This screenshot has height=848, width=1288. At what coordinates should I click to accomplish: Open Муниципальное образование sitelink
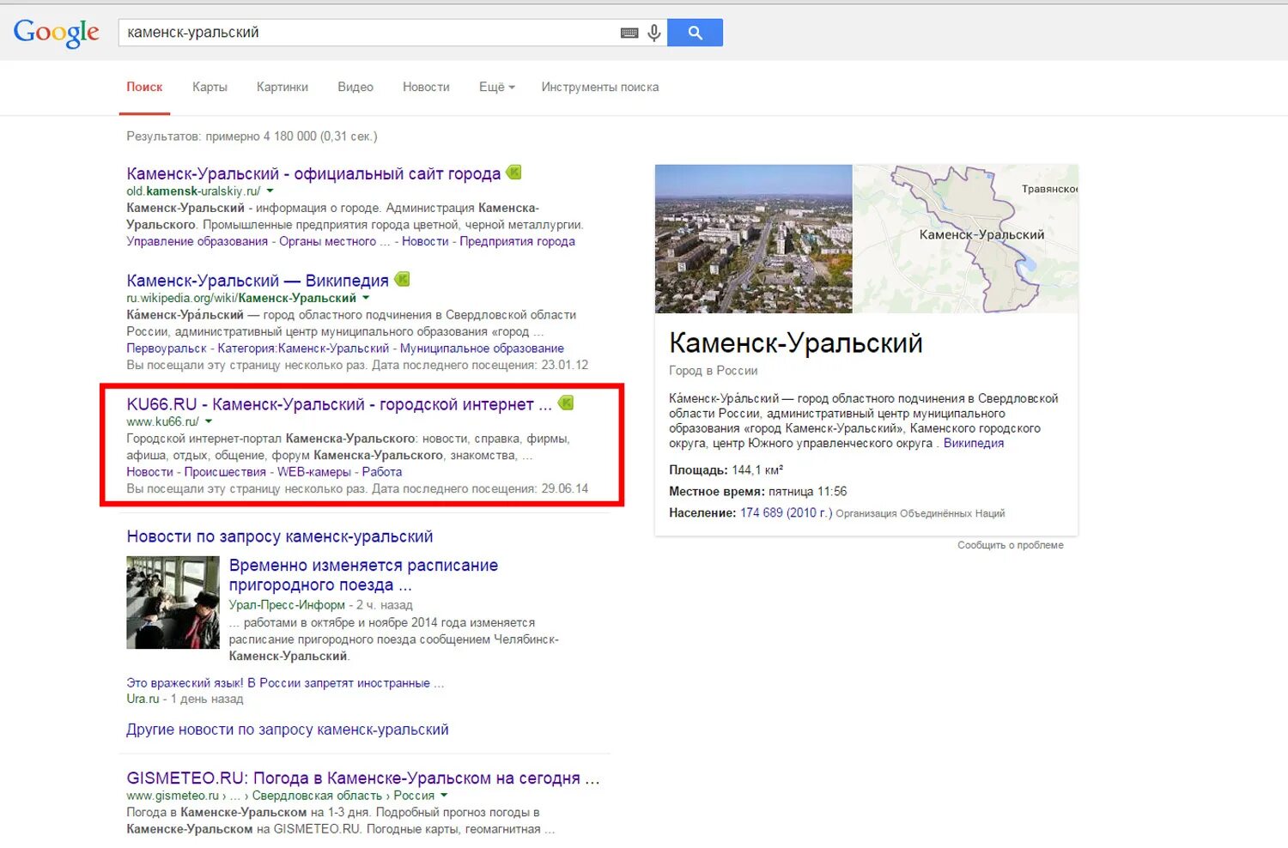click(482, 348)
